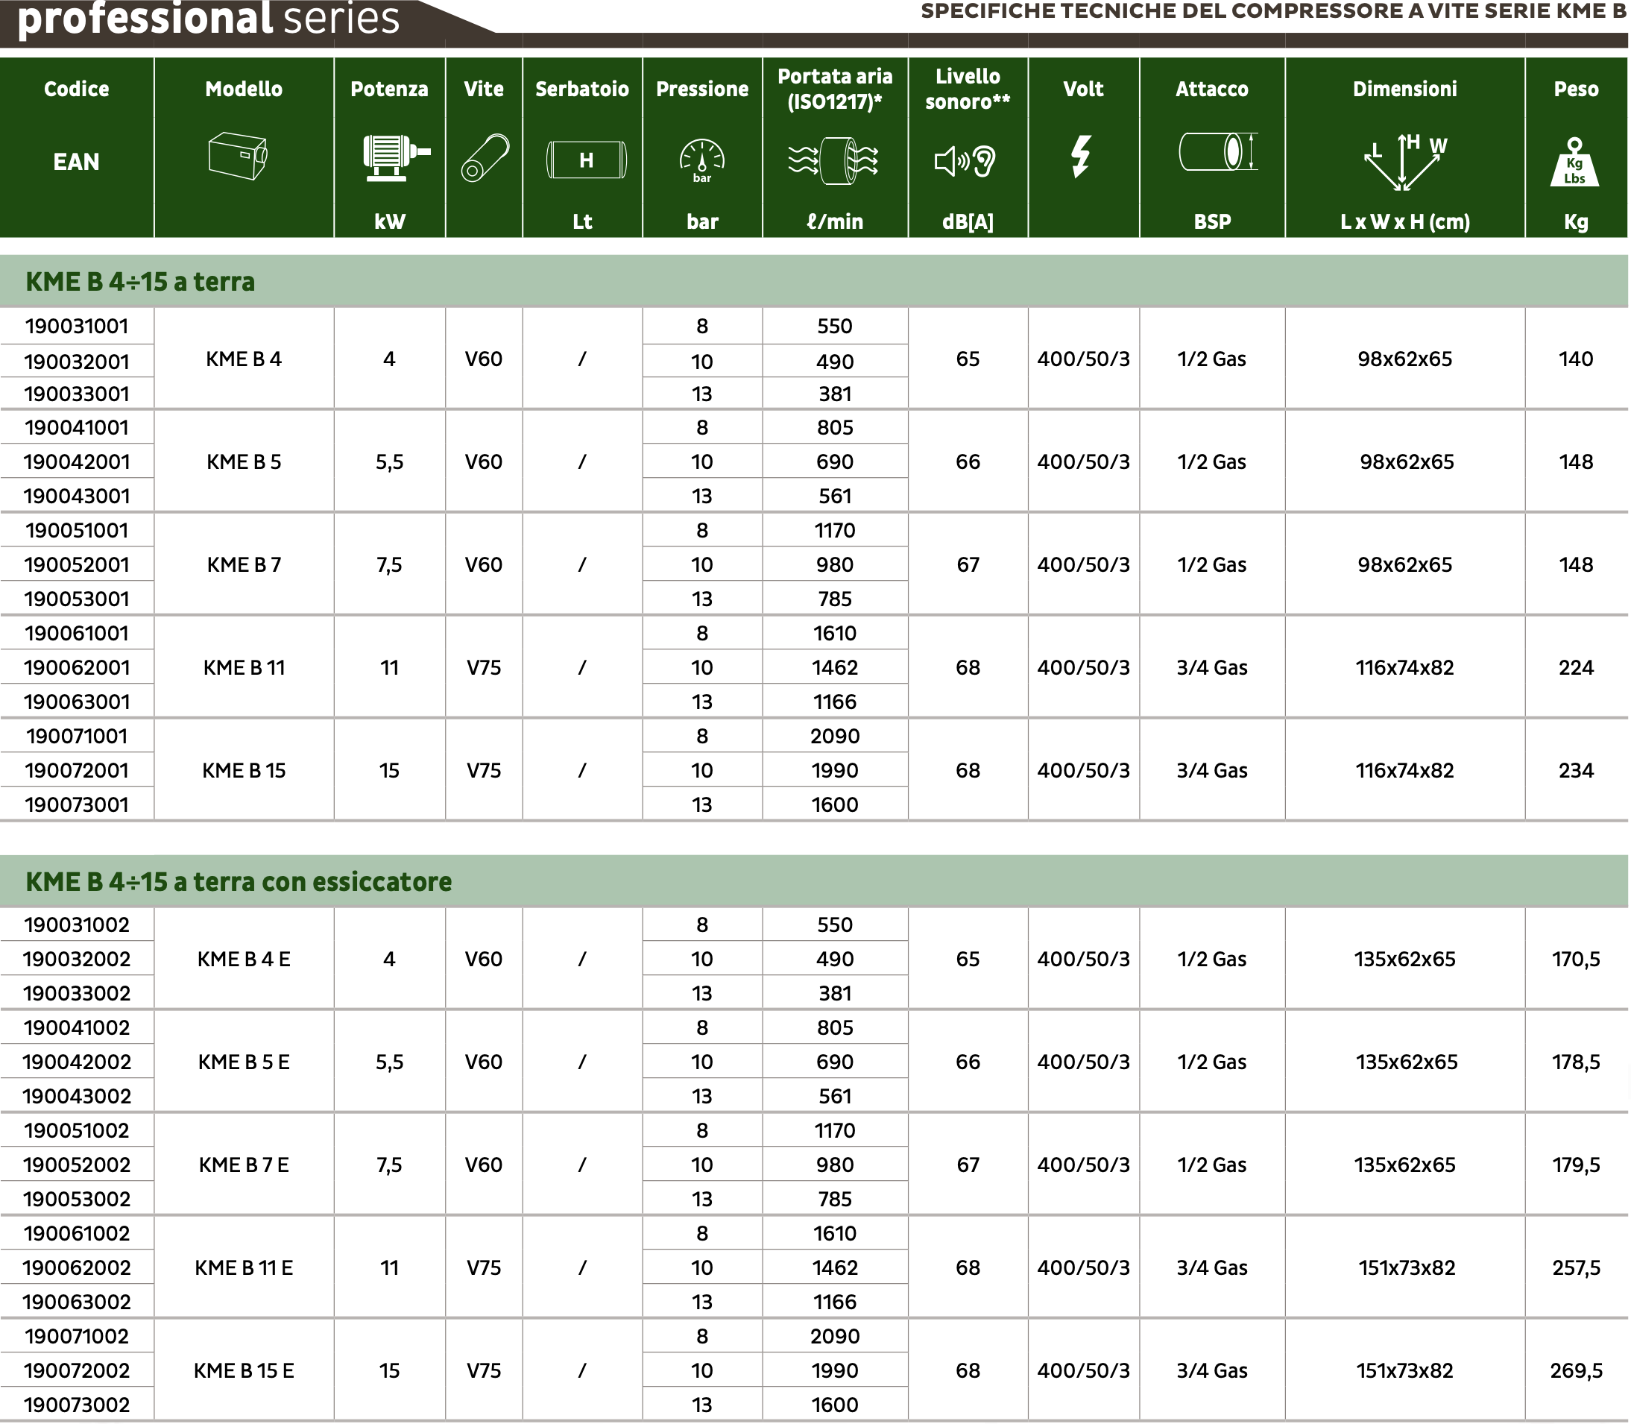The image size is (1631, 1424).
Task: Click the weight value 269,5
Action: pos(1576,1371)
